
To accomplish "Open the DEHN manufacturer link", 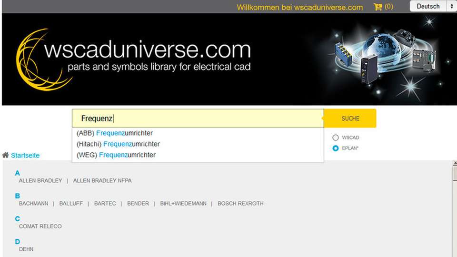I will [x=26, y=249].
